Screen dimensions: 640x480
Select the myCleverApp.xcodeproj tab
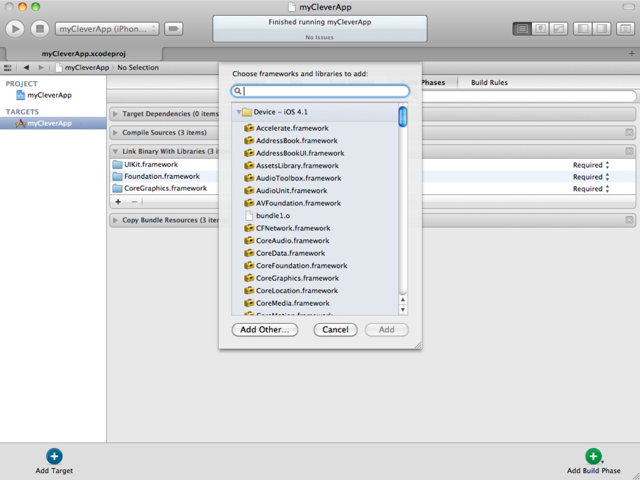[84, 53]
